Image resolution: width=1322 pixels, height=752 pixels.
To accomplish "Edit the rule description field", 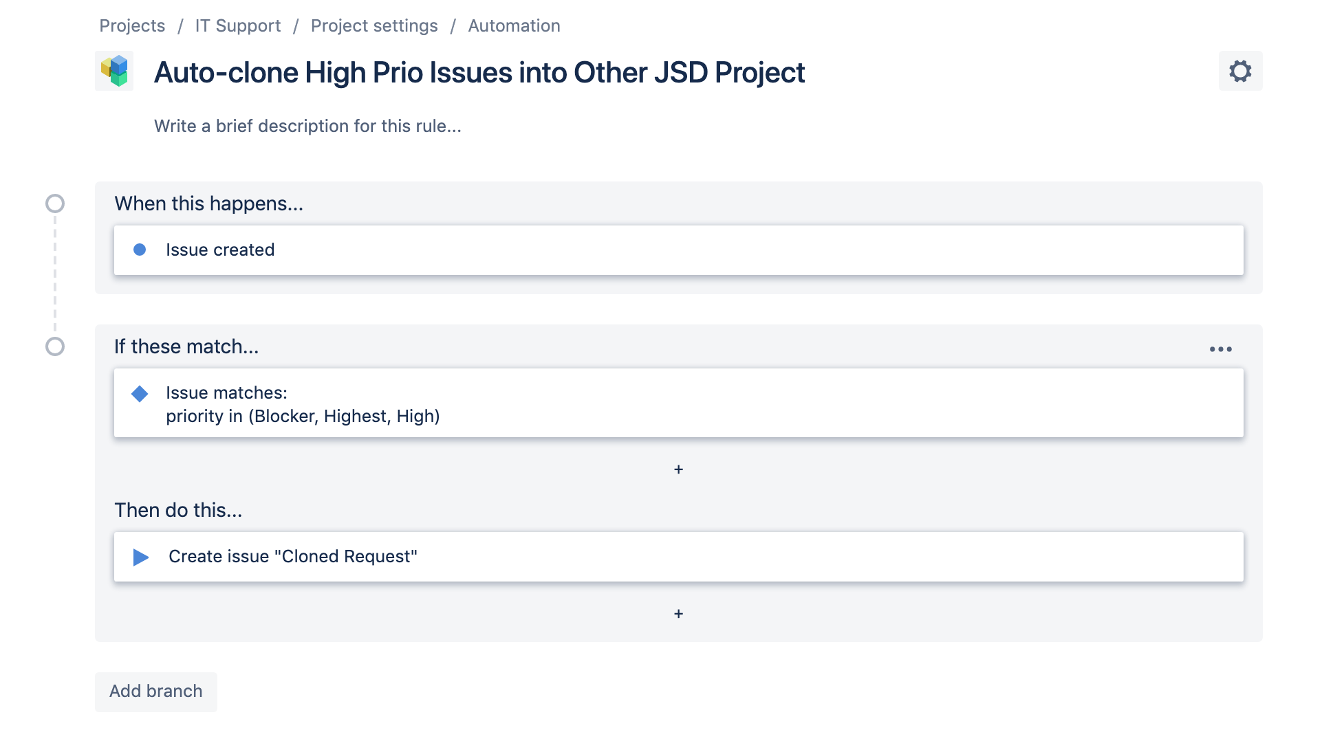I will (x=307, y=126).
